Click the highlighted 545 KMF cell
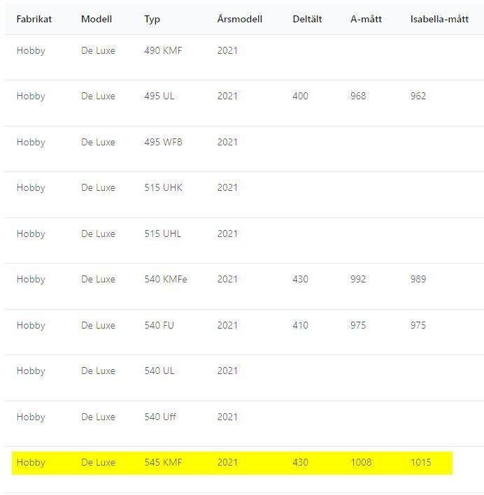 163,462
